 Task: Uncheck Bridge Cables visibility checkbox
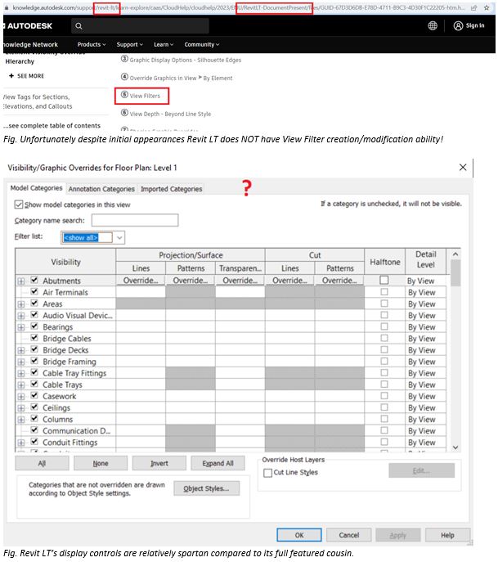click(x=34, y=338)
